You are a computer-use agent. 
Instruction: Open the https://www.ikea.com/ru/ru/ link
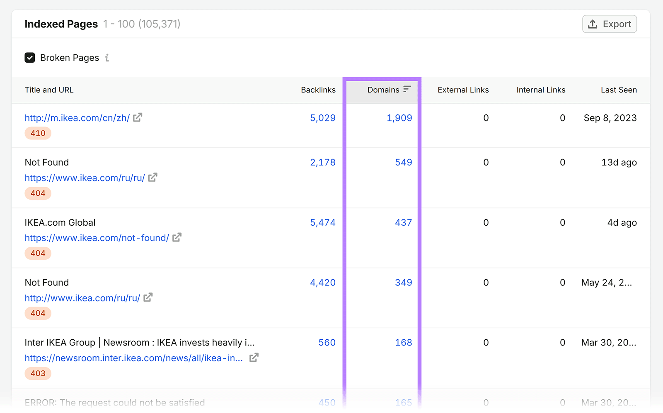pyautogui.click(x=85, y=178)
